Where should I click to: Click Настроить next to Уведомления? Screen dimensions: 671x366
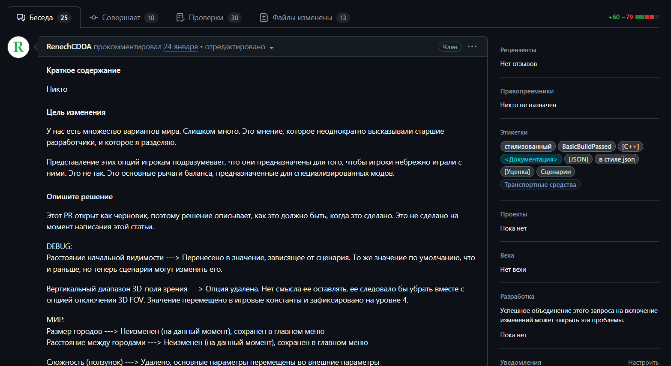(643, 363)
